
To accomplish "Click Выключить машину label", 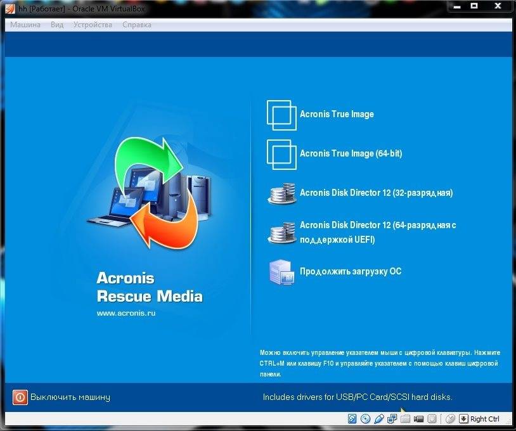I will (70, 397).
